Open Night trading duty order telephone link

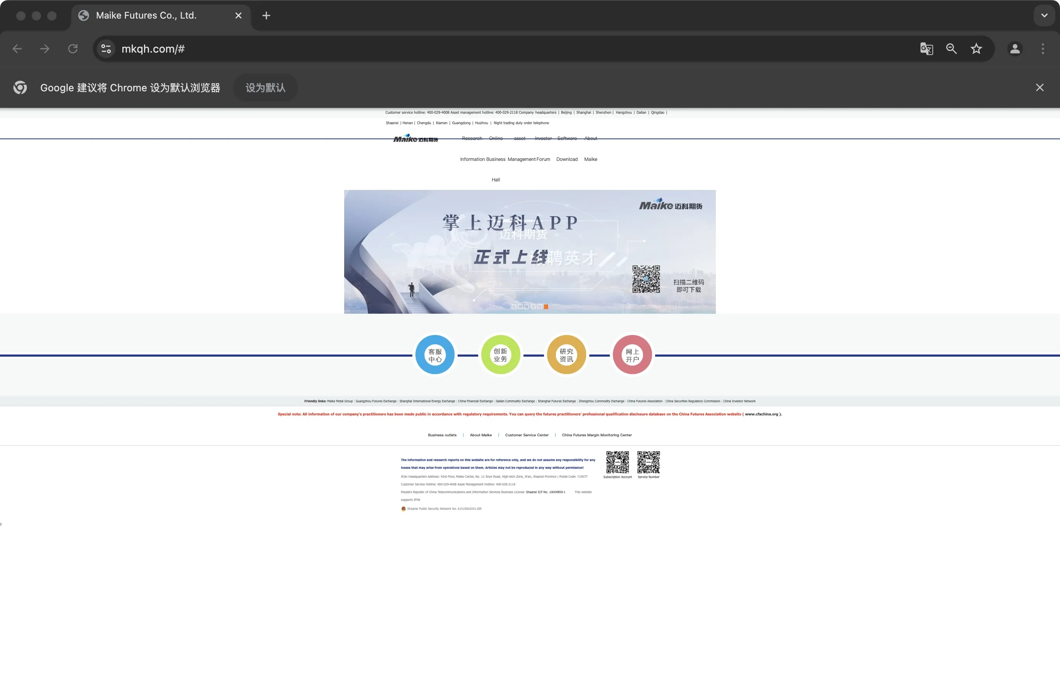coord(521,123)
